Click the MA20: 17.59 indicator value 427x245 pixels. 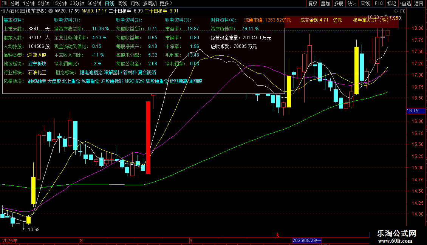point(67,11)
